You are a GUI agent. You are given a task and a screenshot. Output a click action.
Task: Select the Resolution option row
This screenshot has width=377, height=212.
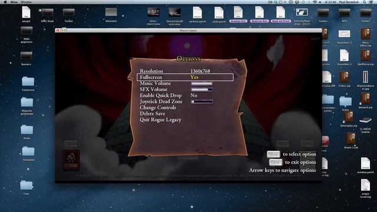[185, 71]
